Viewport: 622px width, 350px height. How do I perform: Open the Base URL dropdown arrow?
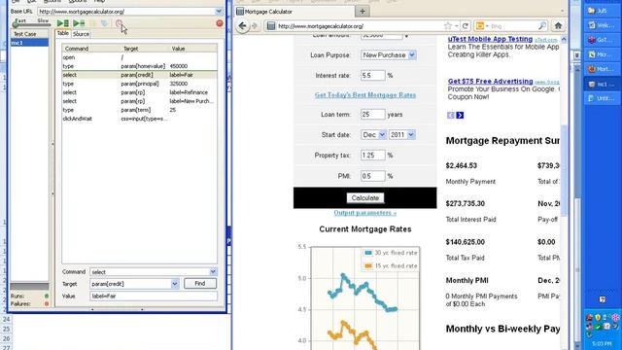click(219, 12)
